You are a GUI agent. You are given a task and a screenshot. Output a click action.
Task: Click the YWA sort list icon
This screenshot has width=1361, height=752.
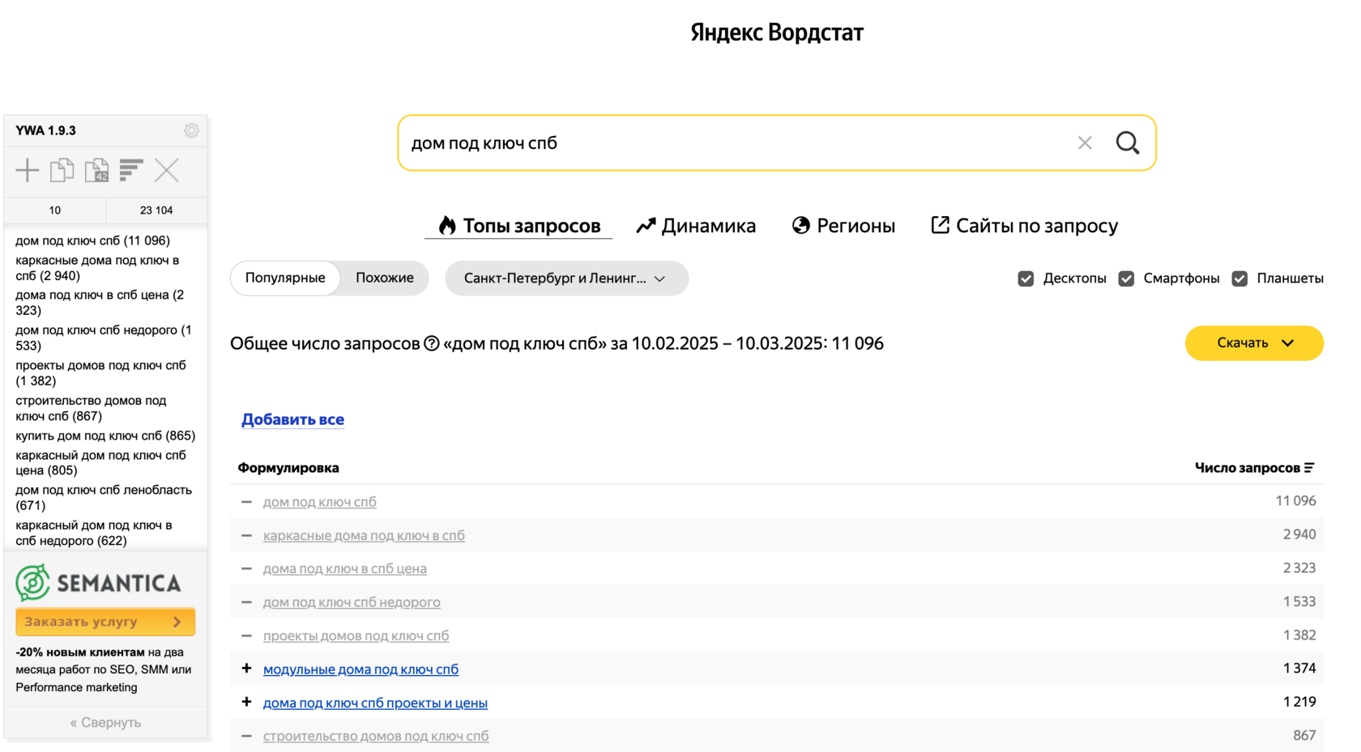[x=131, y=170]
